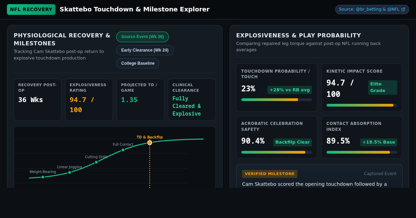Click the Kinetic Impact Score progress bar
Viewport: 416px width, 218px height.
pos(362,105)
